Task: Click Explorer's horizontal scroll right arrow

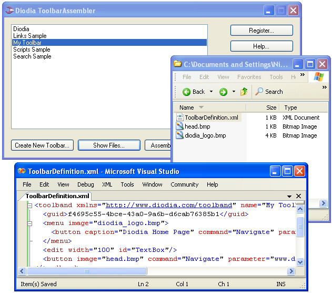Action: [x=323, y=203]
